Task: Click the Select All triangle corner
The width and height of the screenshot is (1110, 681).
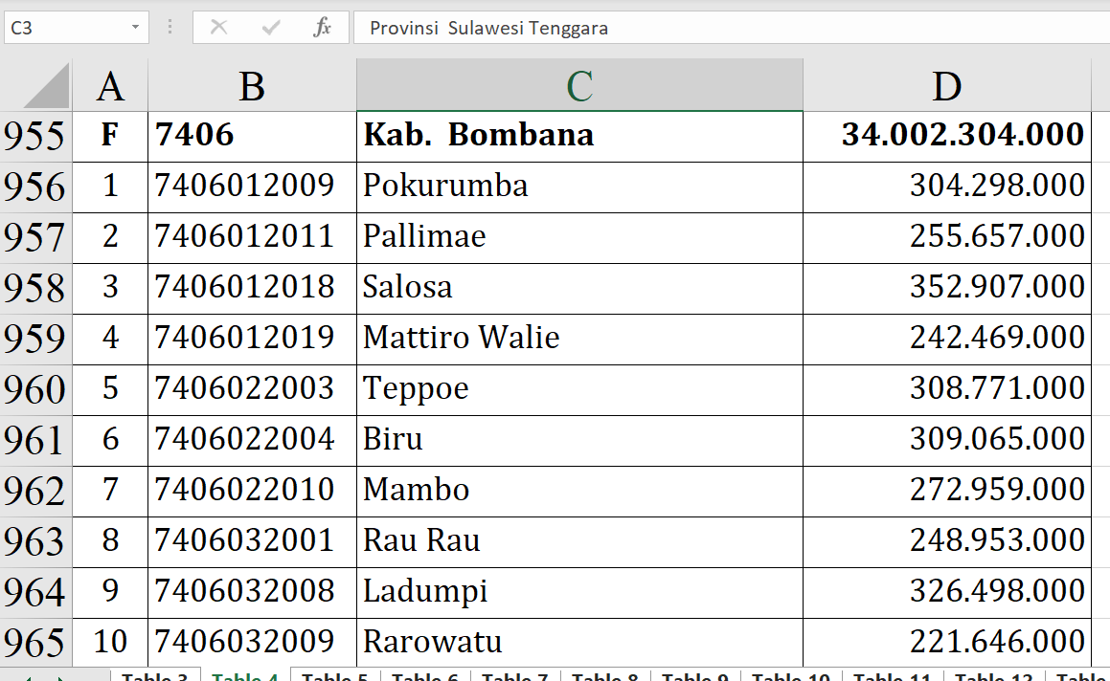Action: click(47, 86)
